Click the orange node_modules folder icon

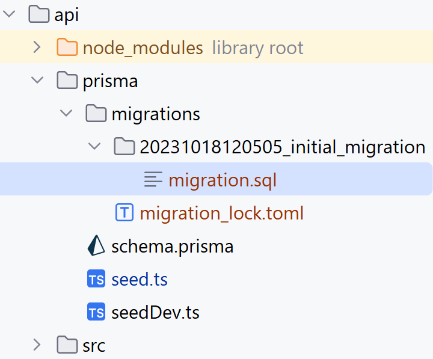click(67, 48)
